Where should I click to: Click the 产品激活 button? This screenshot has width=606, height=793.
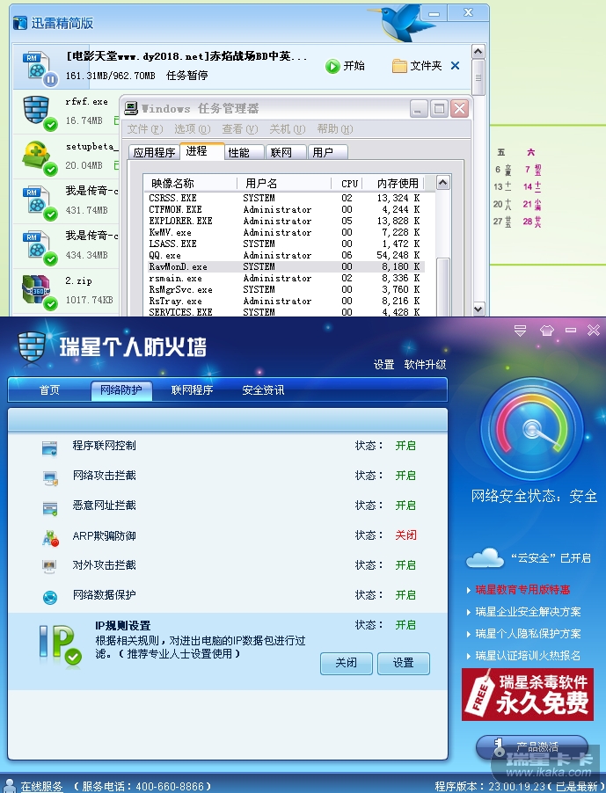tap(531, 746)
